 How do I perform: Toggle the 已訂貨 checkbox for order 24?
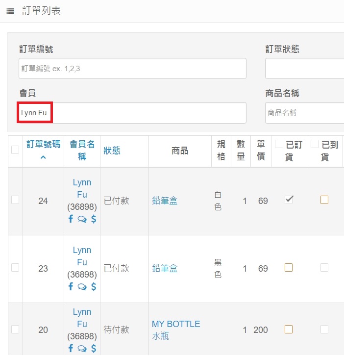coord(289,199)
